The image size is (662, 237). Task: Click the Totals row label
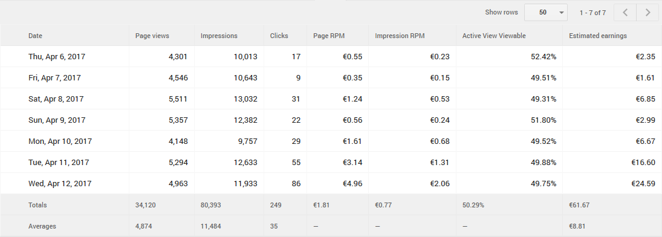pos(37,205)
